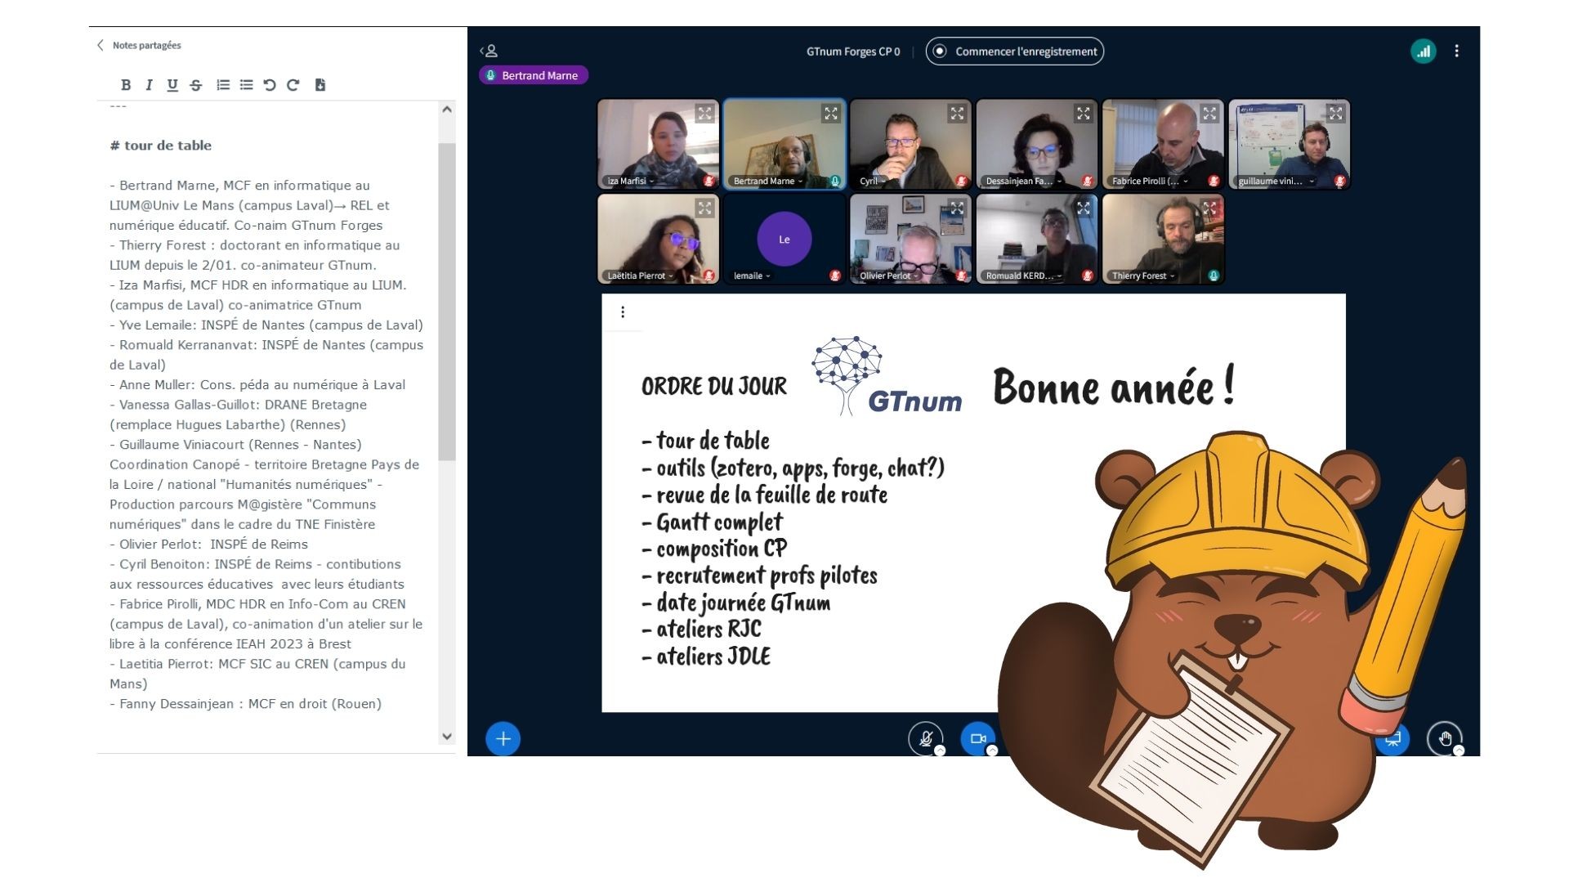1569x883 pixels.
Task: Open the three-dot options menu at top right
Action: click(1456, 51)
